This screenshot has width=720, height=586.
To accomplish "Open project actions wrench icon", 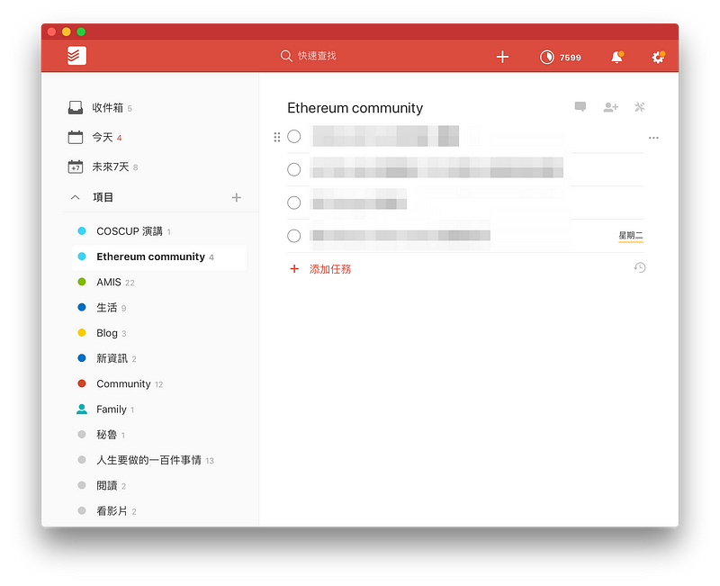I will click(x=640, y=107).
